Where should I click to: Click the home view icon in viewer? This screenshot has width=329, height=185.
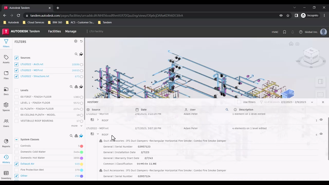[x=291, y=44]
